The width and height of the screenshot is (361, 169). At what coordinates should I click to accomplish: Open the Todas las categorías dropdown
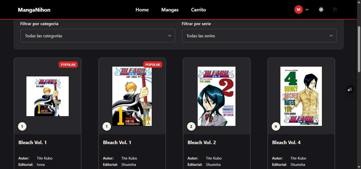pyautogui.click(x=98, y=36)
